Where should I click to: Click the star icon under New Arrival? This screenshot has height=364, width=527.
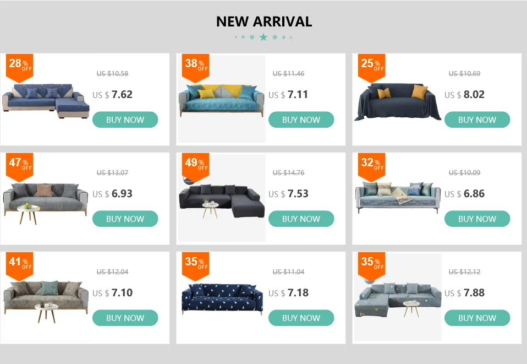point(263,37)
